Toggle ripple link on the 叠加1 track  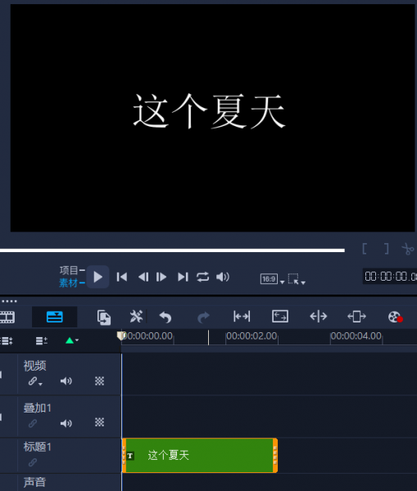pyautogui.click(x=33, y=424)
